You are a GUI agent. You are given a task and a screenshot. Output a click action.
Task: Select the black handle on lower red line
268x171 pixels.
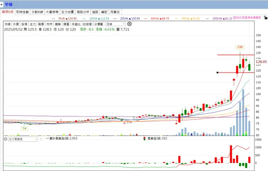point(217,72)
